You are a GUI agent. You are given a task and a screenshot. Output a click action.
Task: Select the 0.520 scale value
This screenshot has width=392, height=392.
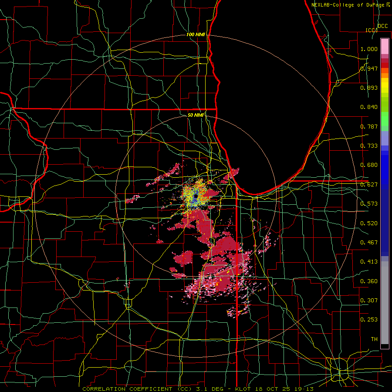369,223
